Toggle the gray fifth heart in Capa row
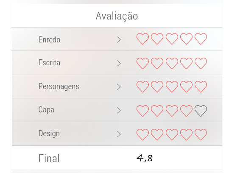240x173 pixels. point(201,111)
